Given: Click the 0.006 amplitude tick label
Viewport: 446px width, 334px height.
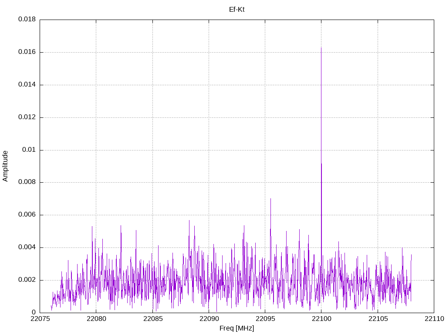Looking at the screenshot, I should pyautogui.click(x=27, y=215).
